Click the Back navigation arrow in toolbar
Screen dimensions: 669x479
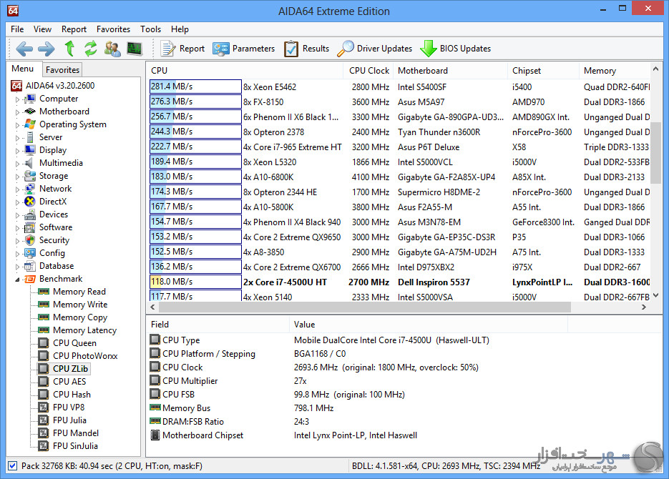click(24, 49)
